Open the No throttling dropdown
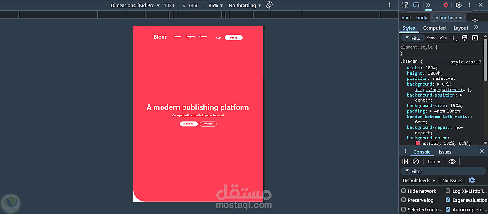The width and height of the screenshot is (488, 214). 245,5
